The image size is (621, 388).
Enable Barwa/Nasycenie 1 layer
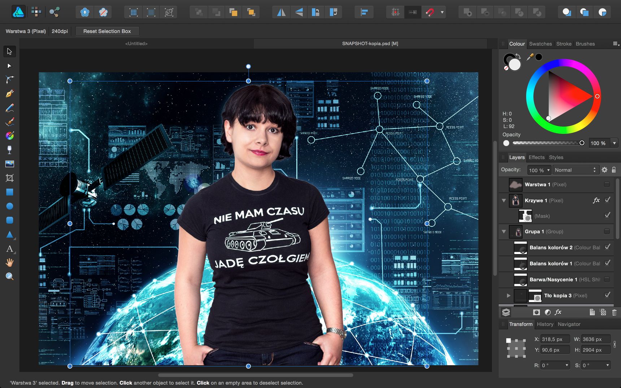(x=607, y=279)
